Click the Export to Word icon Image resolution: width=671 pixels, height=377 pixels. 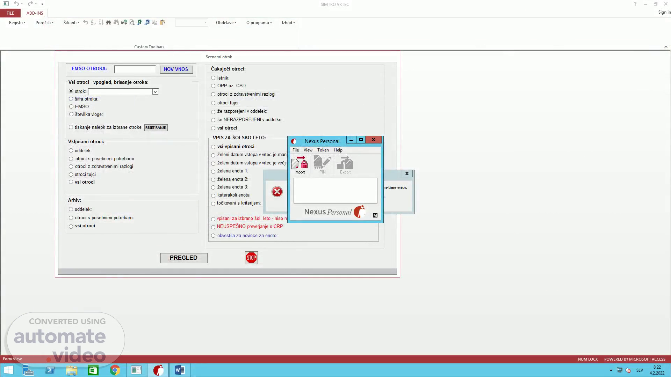point(147,22)
